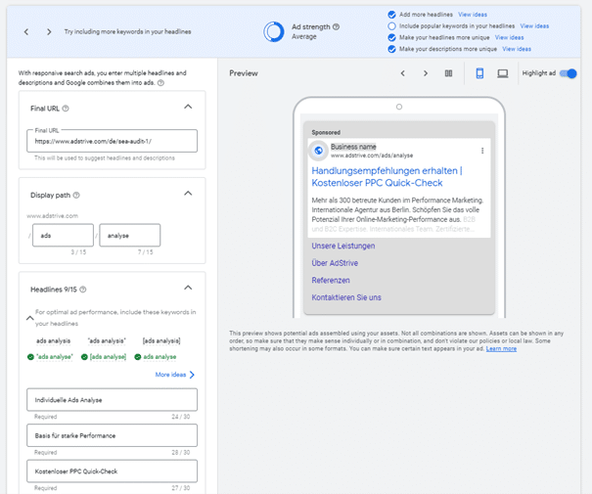Select keyword suggestion ads analysis unquoted
Viewport: 592px width, 494px height.
53,340
